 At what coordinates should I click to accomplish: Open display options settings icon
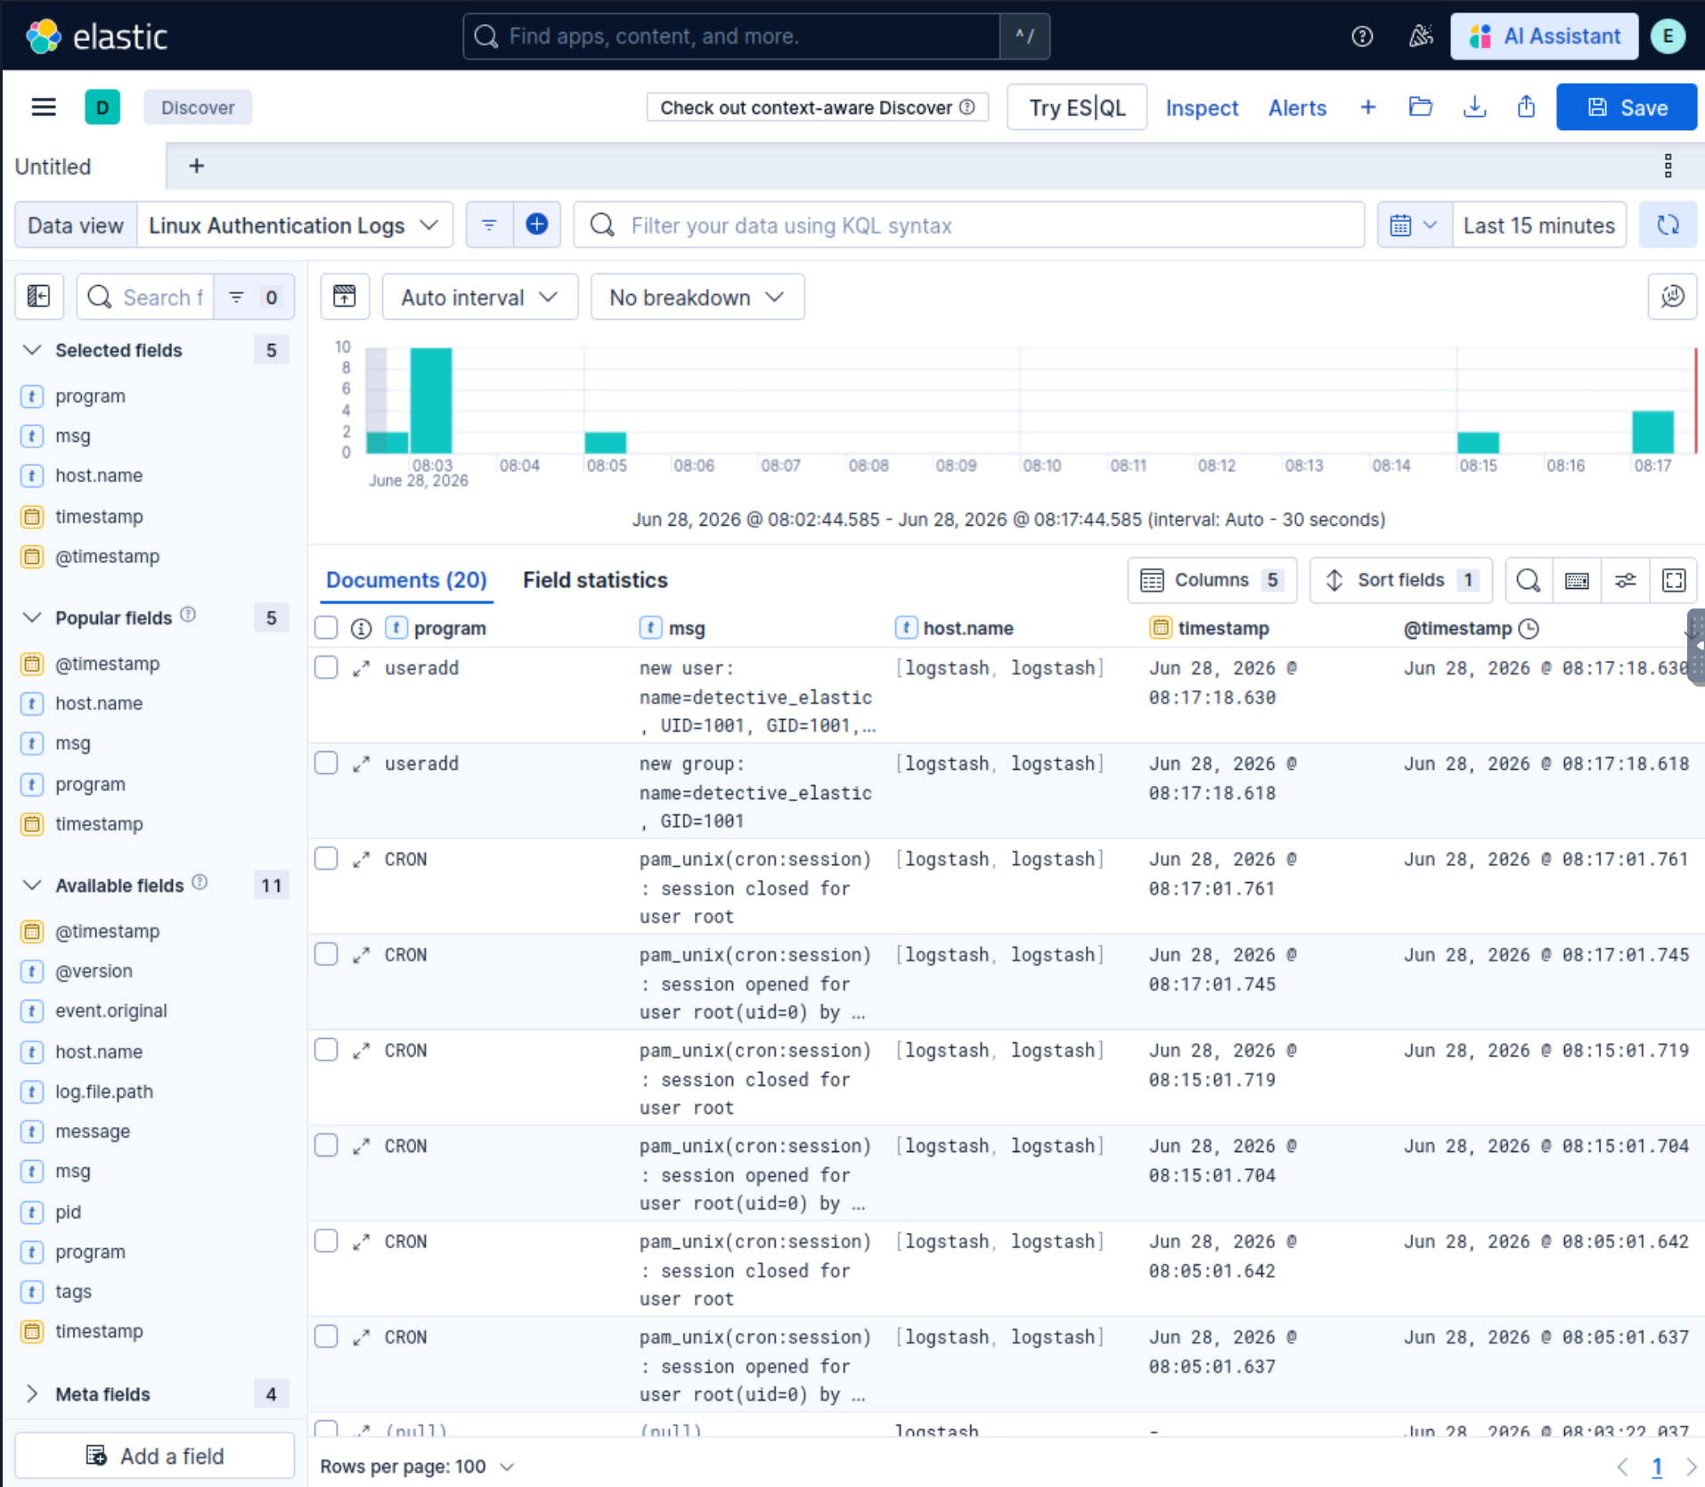tap(1625, 581)
